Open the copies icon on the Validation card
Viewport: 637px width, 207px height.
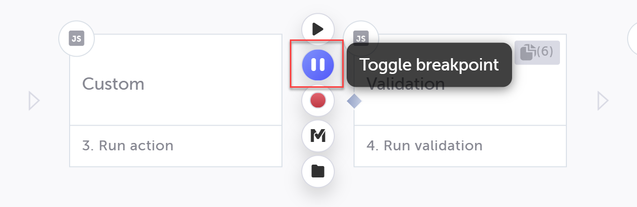click(x=527, y=52)
